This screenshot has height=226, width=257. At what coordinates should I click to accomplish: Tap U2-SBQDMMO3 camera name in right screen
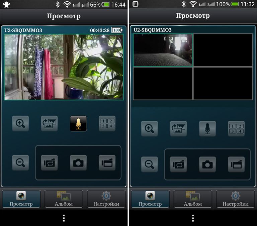coord(153,30)
